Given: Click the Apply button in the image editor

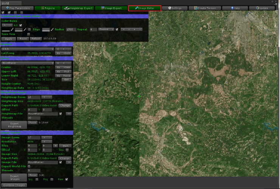Looking at the screenshot, I should click(x=8, y=39).
